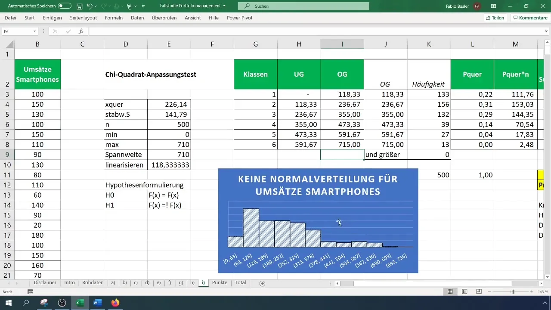This screenshot has height=310, width=551.
Task: Open the Fallstudie Portfoliomanagement title dropdown
Action: (x=224, y=6)
